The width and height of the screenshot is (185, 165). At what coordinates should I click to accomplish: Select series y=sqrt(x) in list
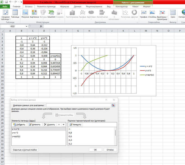pos(38,136)
